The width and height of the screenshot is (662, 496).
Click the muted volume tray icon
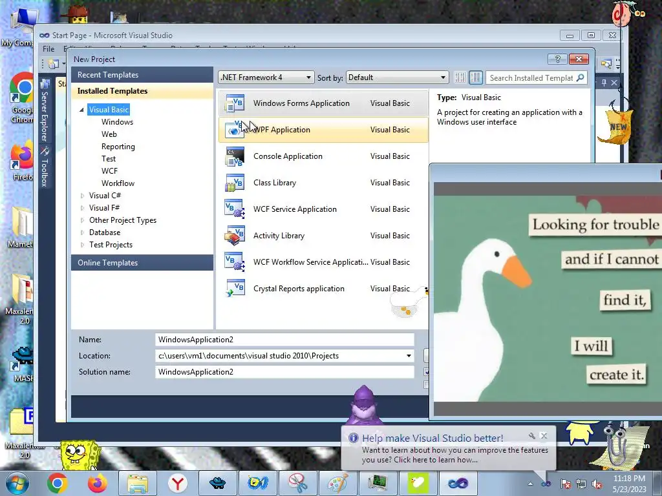click(x=597, y=484)
